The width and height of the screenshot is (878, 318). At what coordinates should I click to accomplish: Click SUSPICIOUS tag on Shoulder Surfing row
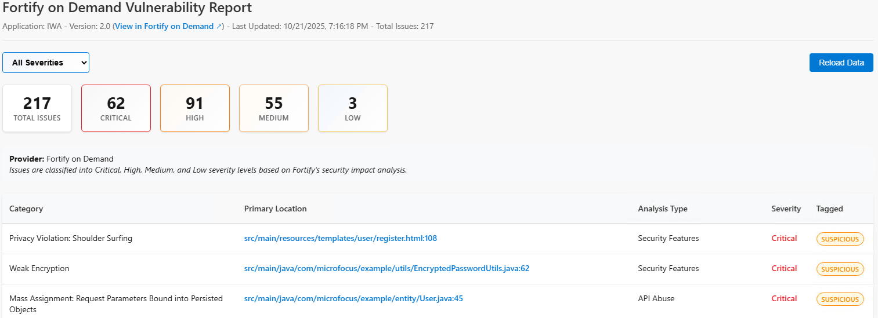pyautogui.click(x=840, y=239)
